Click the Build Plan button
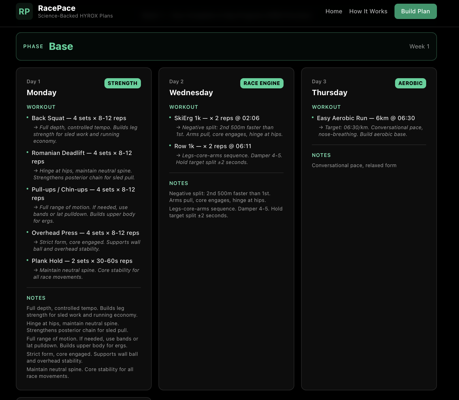 (x=415, y=11)
